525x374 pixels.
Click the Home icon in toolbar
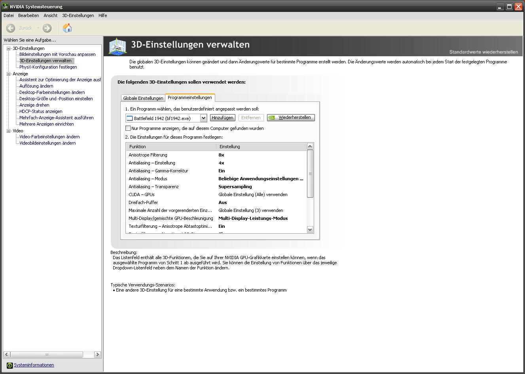[x=67, y=28]
